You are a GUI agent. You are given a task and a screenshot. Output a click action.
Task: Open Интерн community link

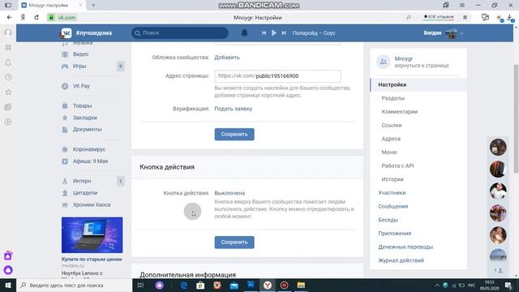tap(82, 181)
